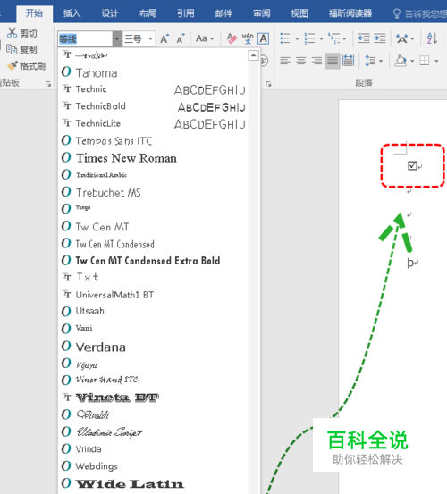Screen dimensions: 447x494
Task: Apply distributed alignment
Action: pyautogui.click(x=349, y=61)
